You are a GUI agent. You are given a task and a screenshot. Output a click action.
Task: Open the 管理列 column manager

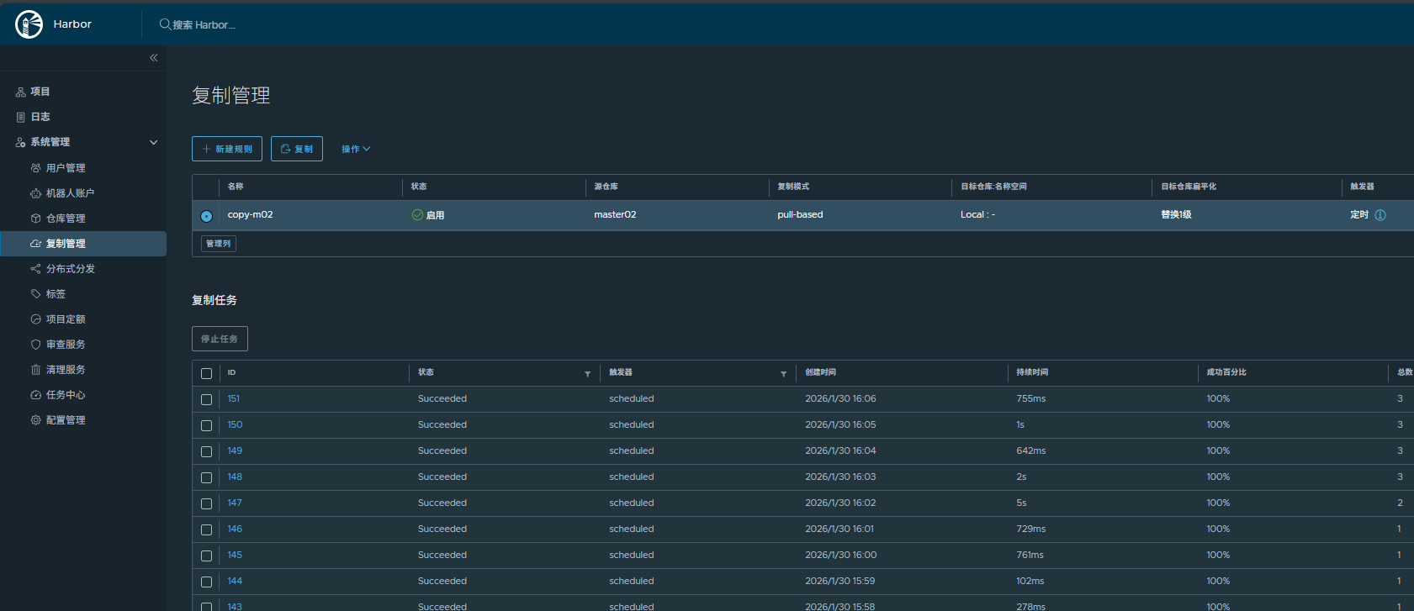[x=219, y=244]
